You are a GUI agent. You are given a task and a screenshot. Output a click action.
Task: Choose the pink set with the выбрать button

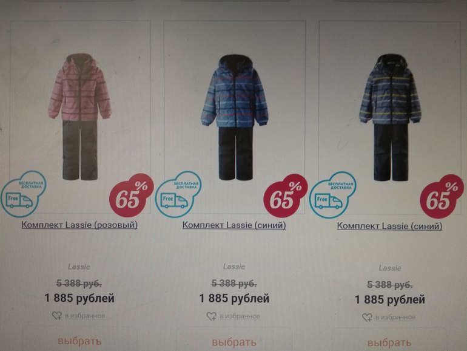79,340
